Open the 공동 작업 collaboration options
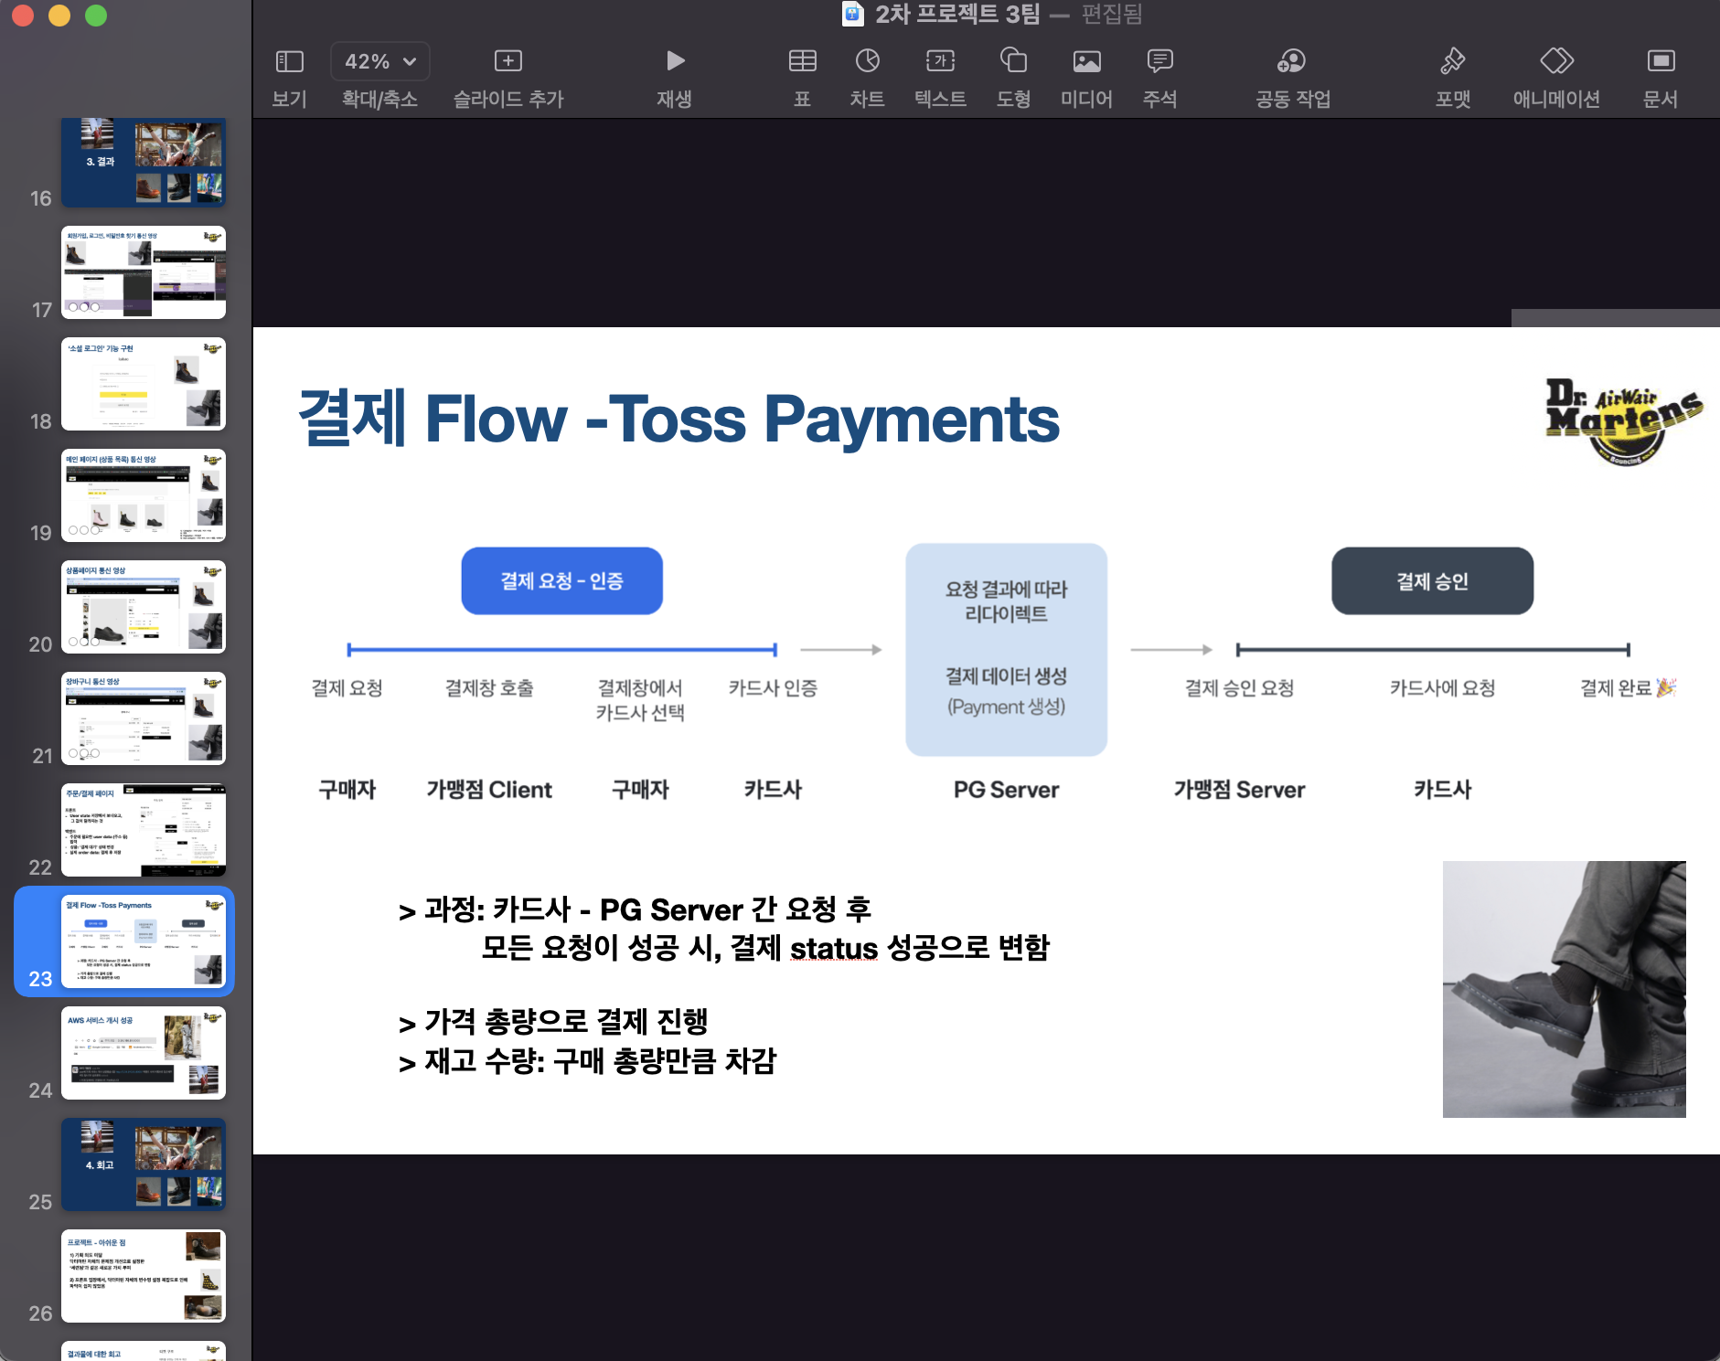Image resolution: width=1720 pixels, height=1361 pixels. [x=1292, y=61]
